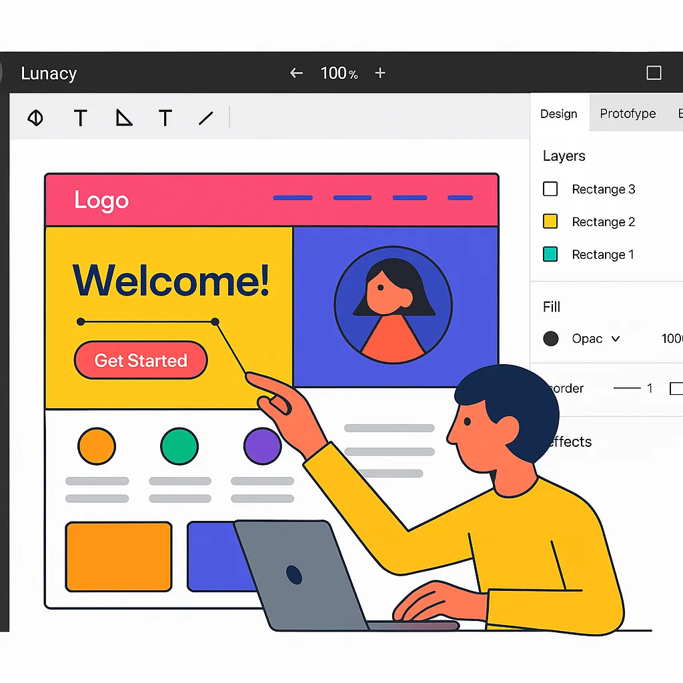683x683 pixels.
Task: Click the 100% zoom level indicator
Action: tap(339, 73)
